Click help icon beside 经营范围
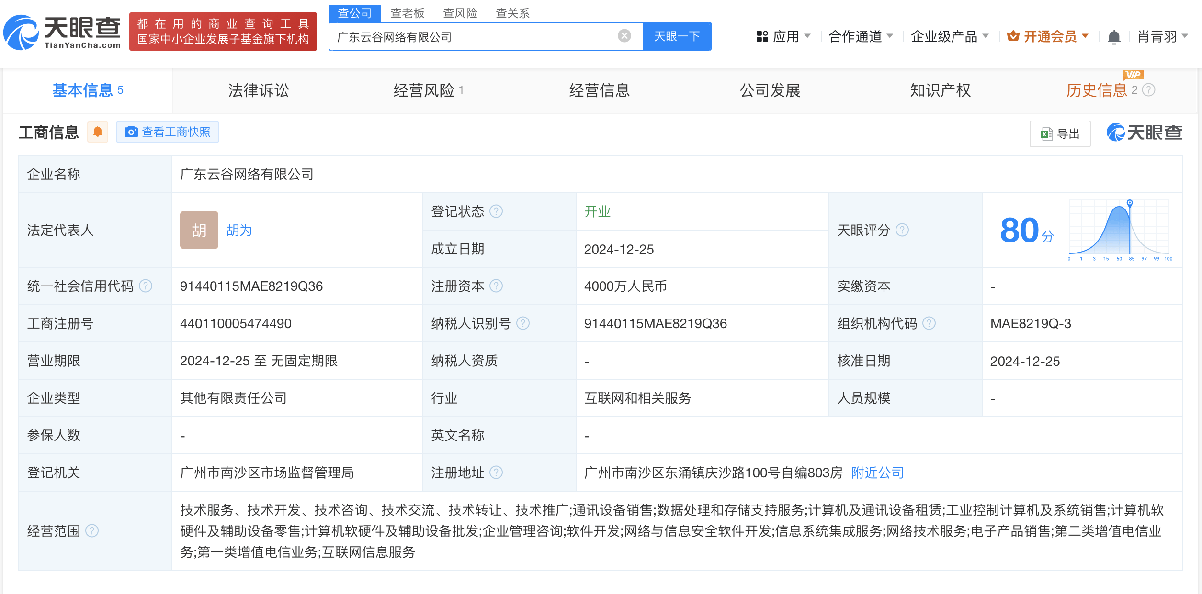 (92, 531)
